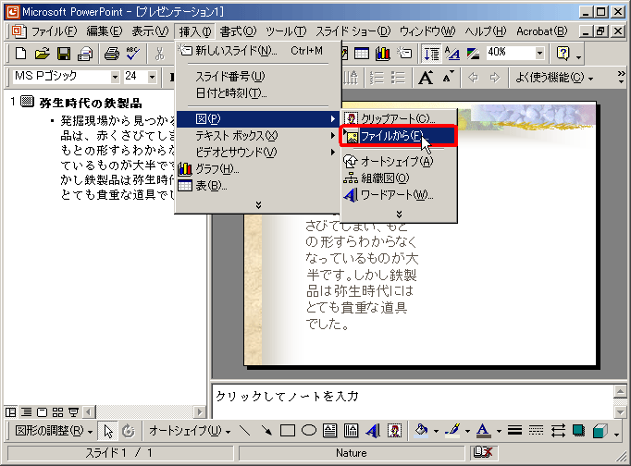Increase font size with large A icon
The image size is (631, 466).
point(426,77)
